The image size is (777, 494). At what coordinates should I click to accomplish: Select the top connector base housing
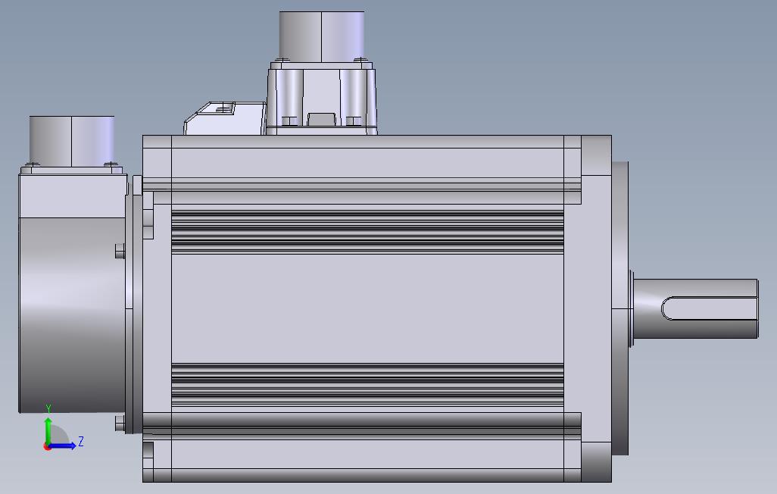(x=322, y=98)
